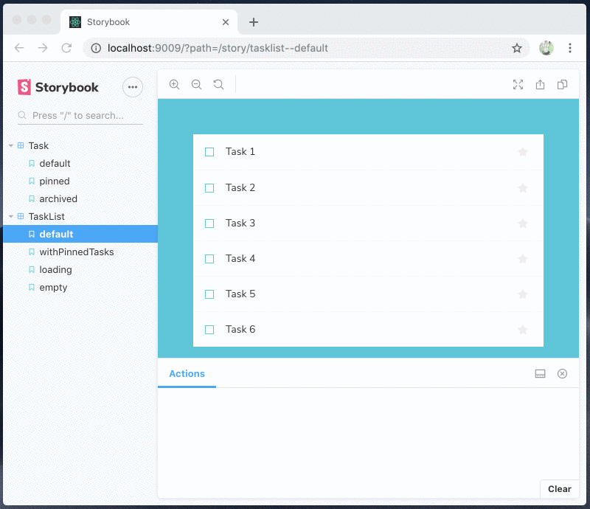
Task: Click the Task 3 title text
Action: 240,224
